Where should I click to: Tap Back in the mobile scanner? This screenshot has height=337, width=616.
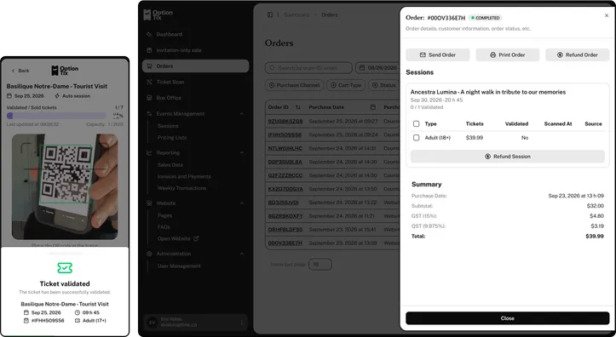(x=20, y=71)
